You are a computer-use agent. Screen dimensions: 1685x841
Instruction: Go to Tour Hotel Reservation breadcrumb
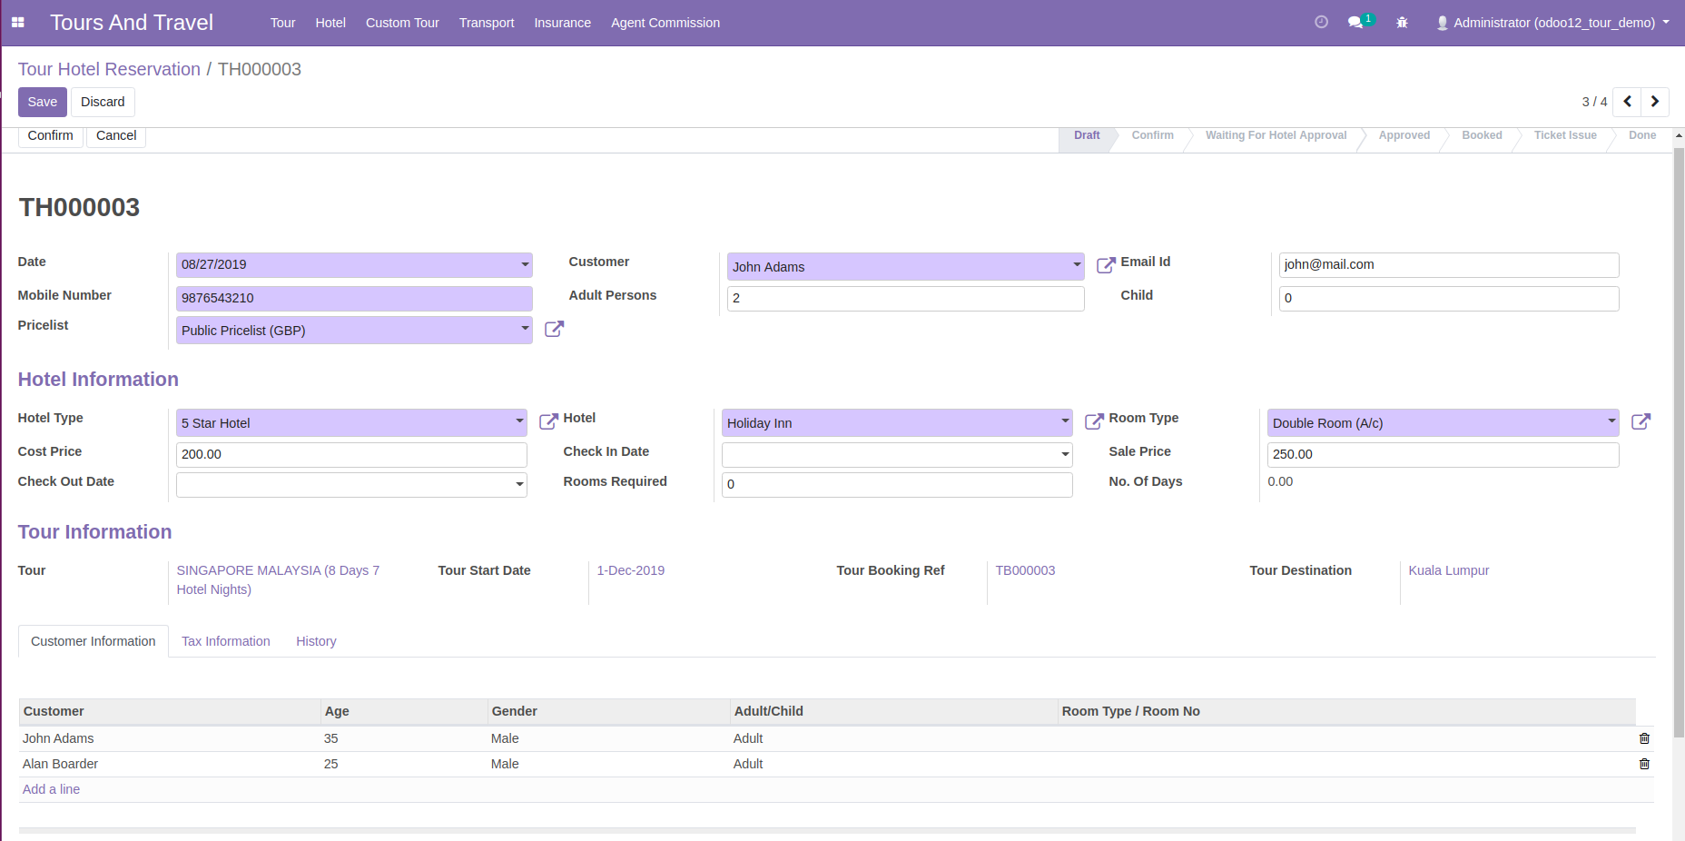(x=109, y=69)
